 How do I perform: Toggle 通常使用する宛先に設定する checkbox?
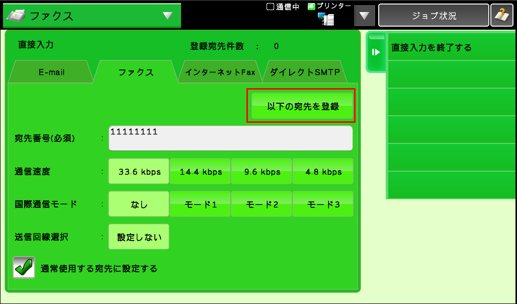(24, 268)
